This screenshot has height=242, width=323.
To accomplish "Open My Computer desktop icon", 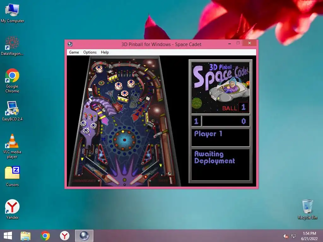I will click(x=12, y=13).
